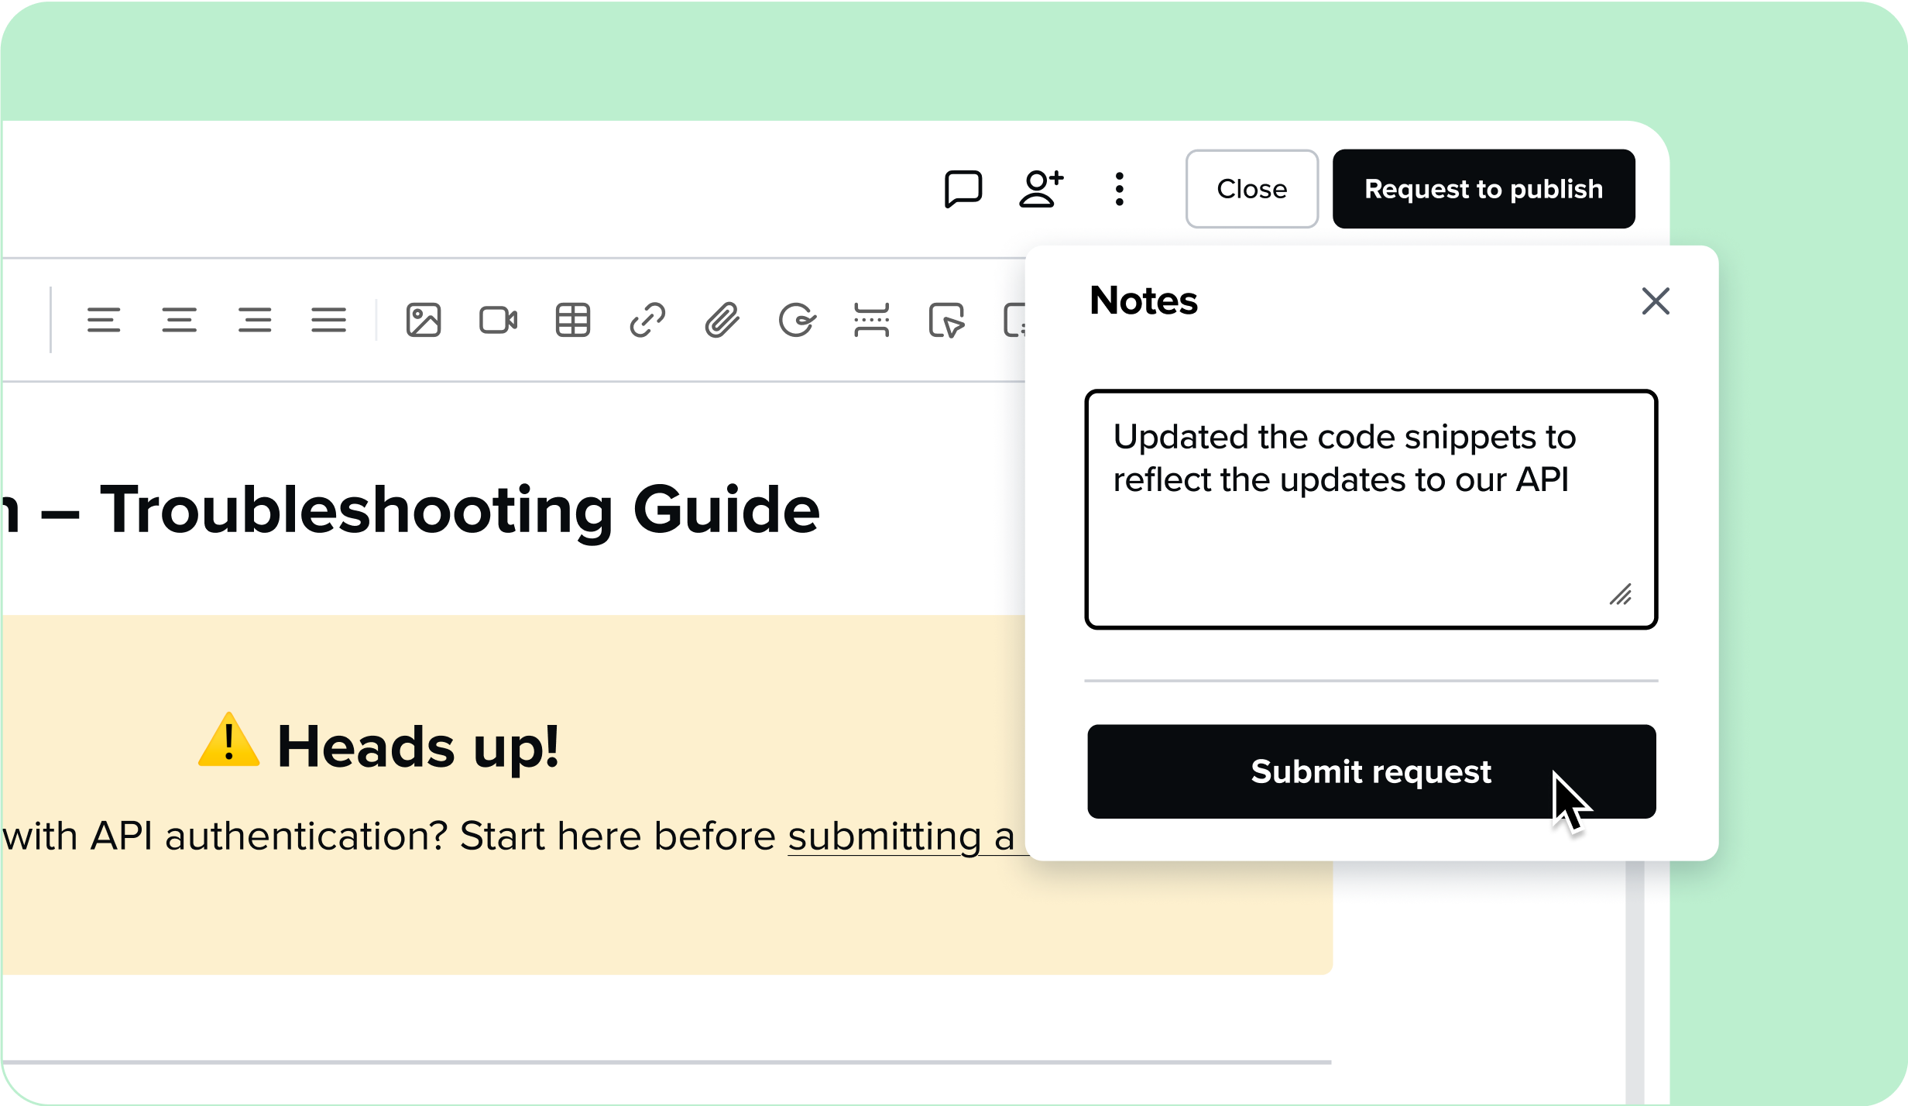Center align text in toolbar
1908x1106 pixels.
click(x=179, y=320)
